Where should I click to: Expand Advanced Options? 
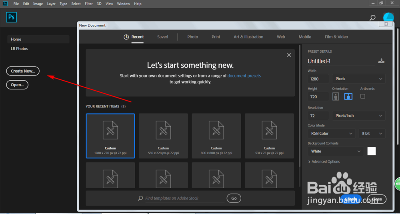click(324, 162)
